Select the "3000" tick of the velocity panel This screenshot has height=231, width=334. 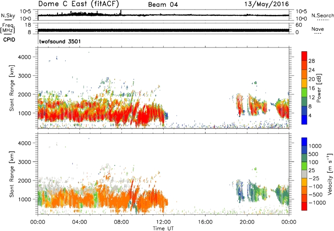[x=25, y=162]
